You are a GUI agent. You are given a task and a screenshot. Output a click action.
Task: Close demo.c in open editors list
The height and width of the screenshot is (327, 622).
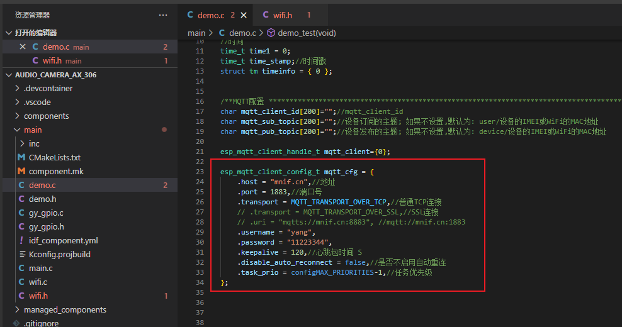point(23,47)
